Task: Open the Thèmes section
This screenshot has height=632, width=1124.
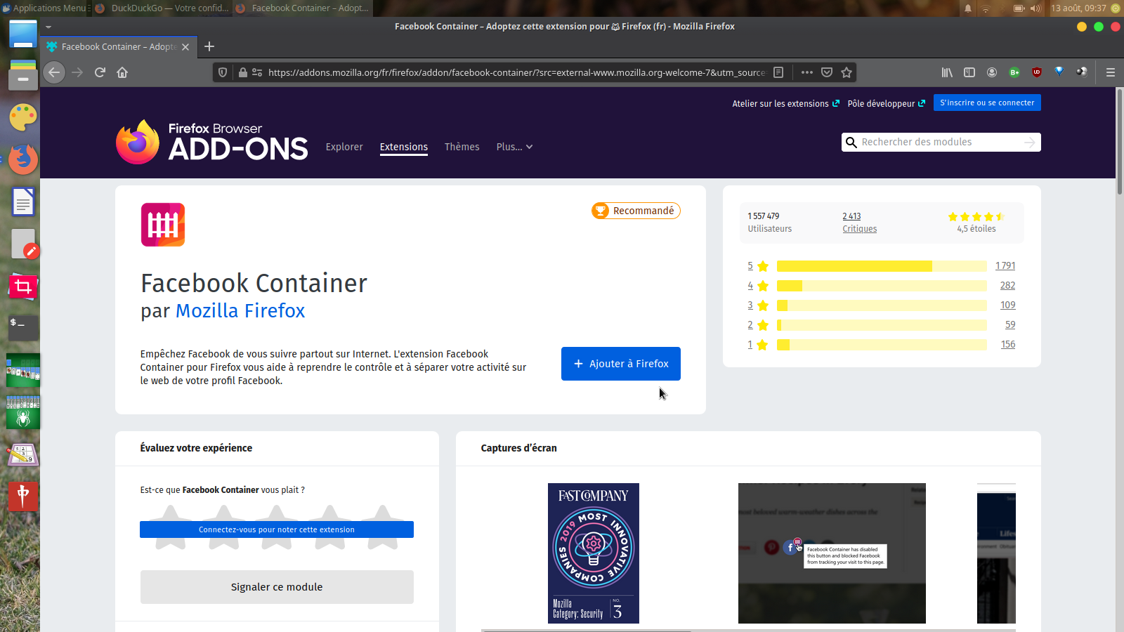Action: [x=462, y=147]
